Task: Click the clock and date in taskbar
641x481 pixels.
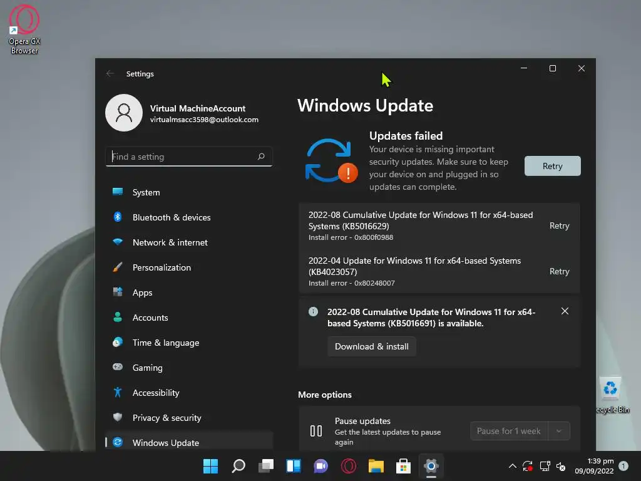Action: tap(594, 466)
